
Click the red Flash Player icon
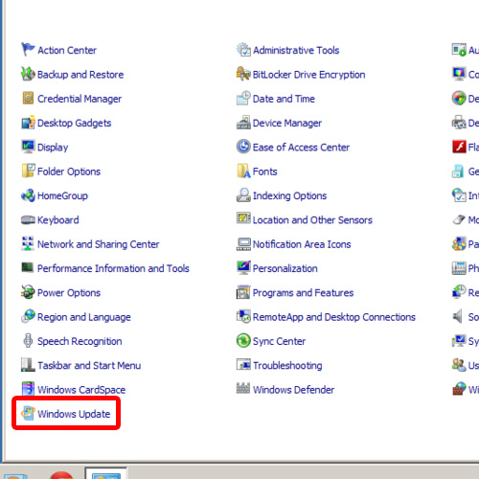click(459, 147)
